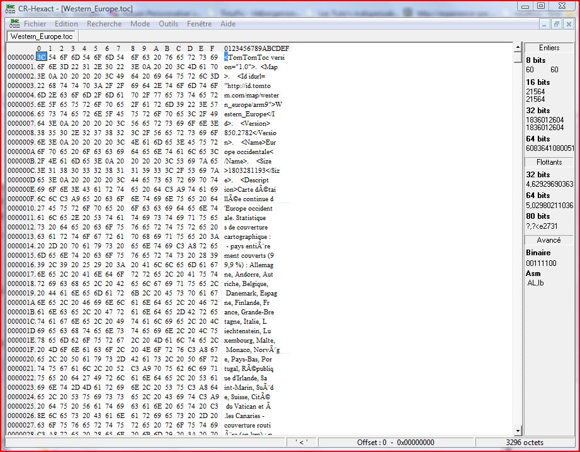
Task: Click ASCII text 'cartographique :'
Action: pyautogui.click(x=247, y=237)
